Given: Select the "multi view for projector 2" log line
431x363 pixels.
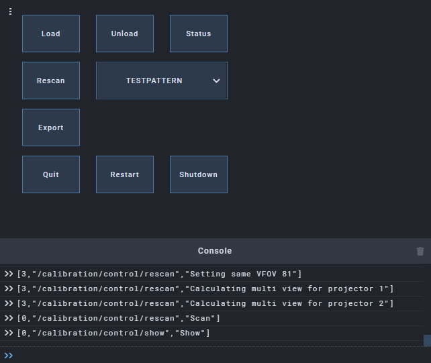Looking at the screenshot, I should pos(211,304).
